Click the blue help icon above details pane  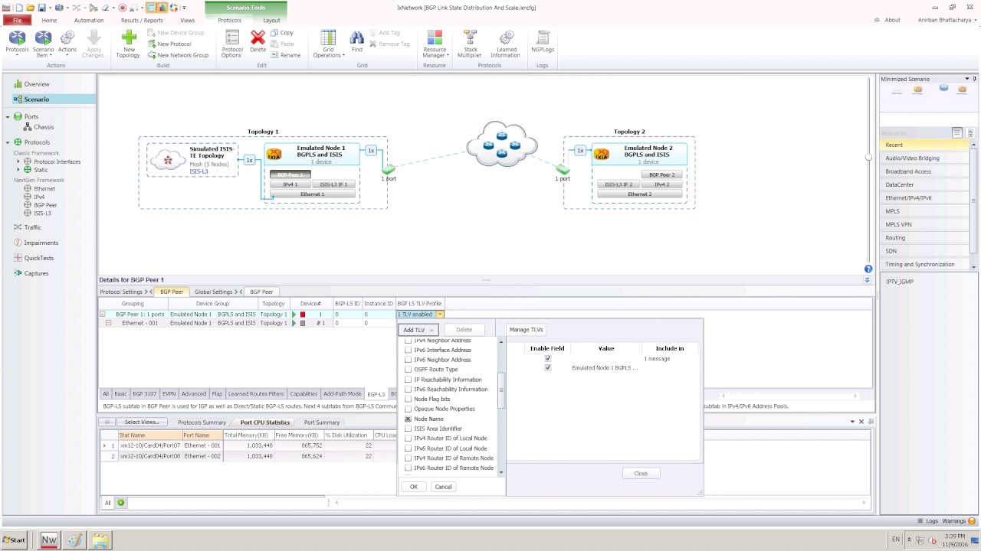click(868, 269)
